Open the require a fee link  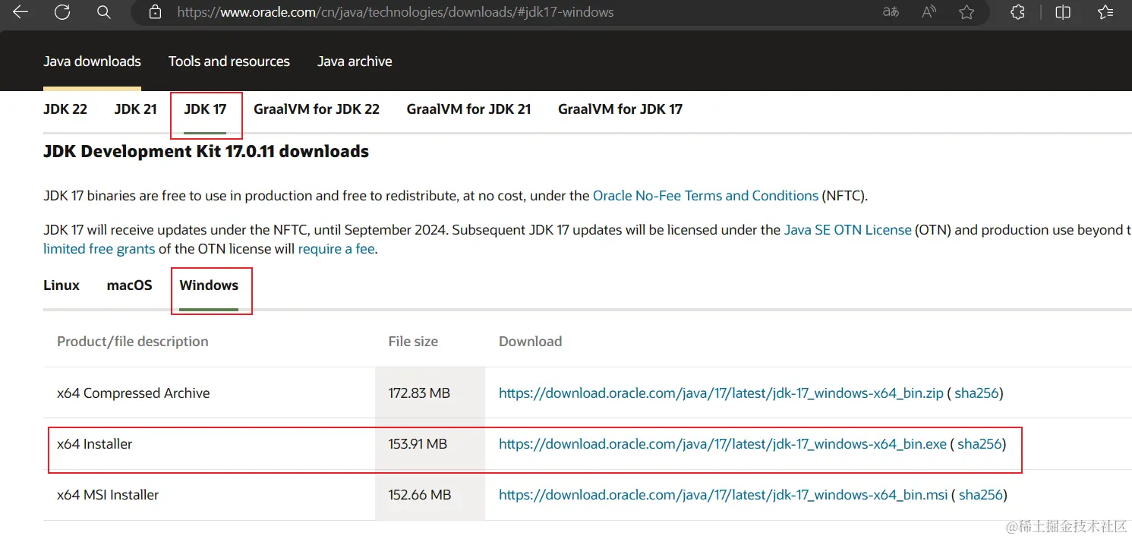[x=336, y=249]
